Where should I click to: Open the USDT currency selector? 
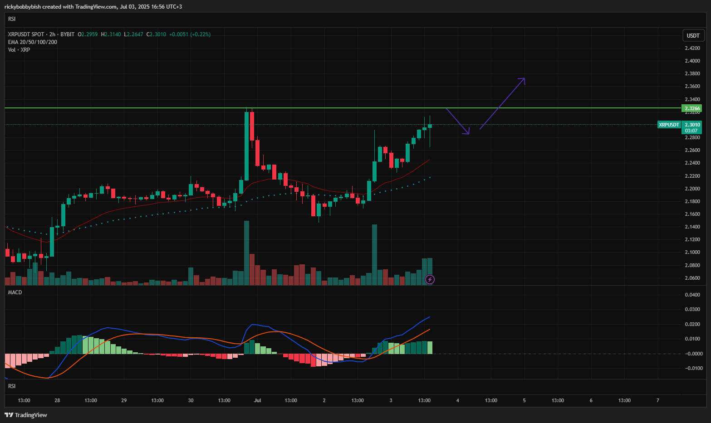(693, 35)
